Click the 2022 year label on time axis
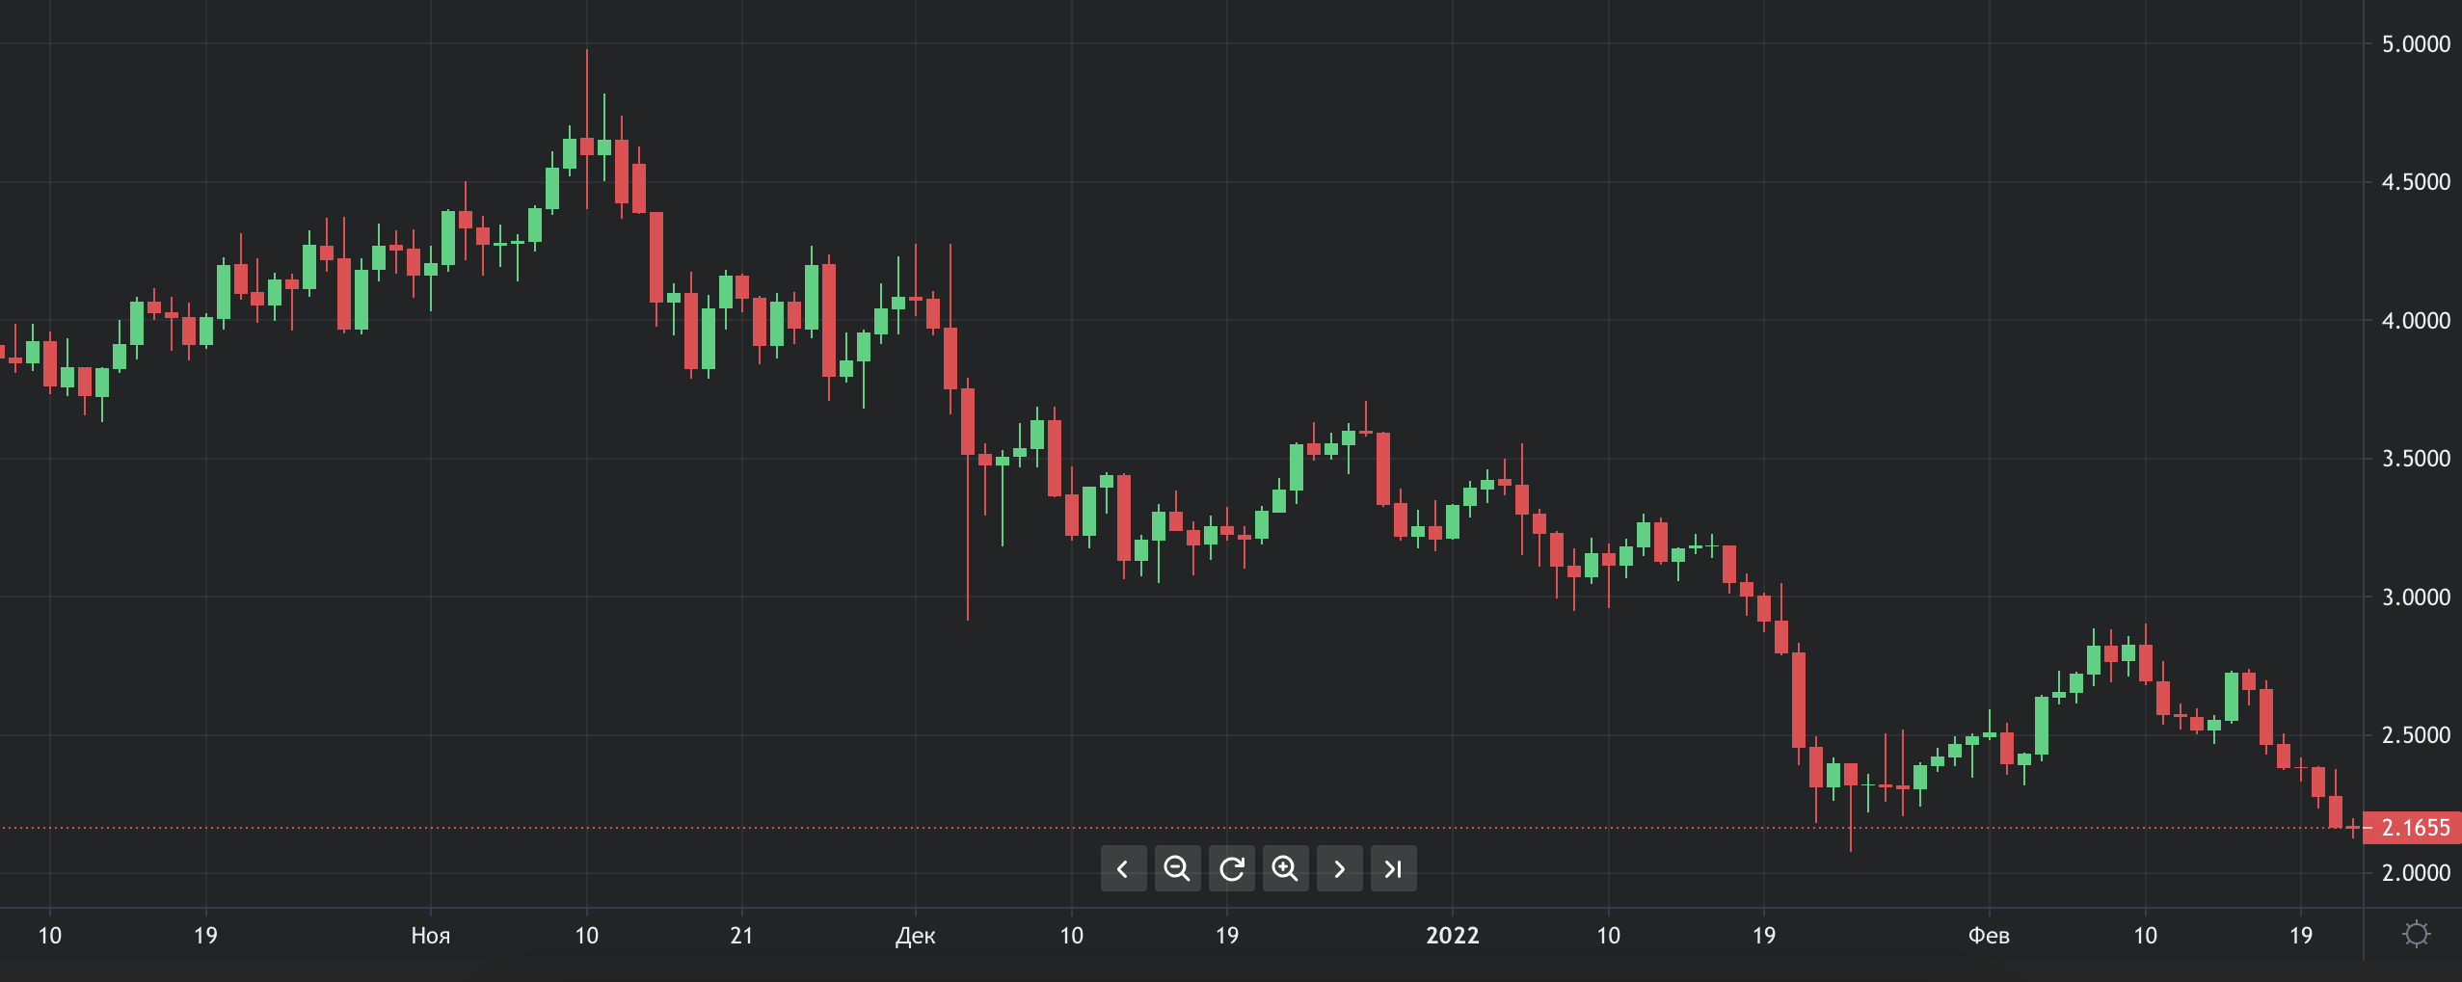Viewport: 2462px width, 982px height. pos(1453,936)
